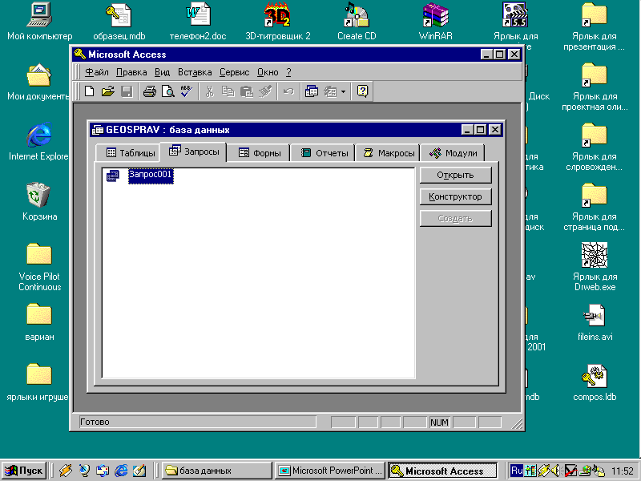Open Print Preview from the toolbar
641x481 pixels.
[x=167, y=91]
